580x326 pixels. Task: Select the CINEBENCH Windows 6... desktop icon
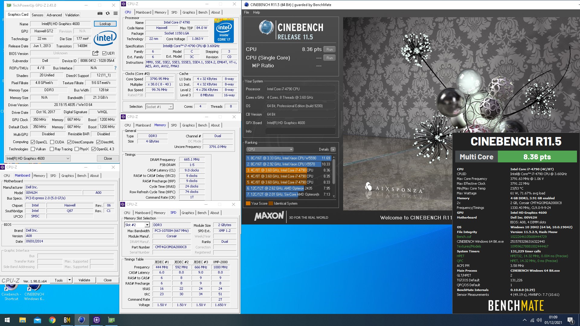tap(34, 292)
